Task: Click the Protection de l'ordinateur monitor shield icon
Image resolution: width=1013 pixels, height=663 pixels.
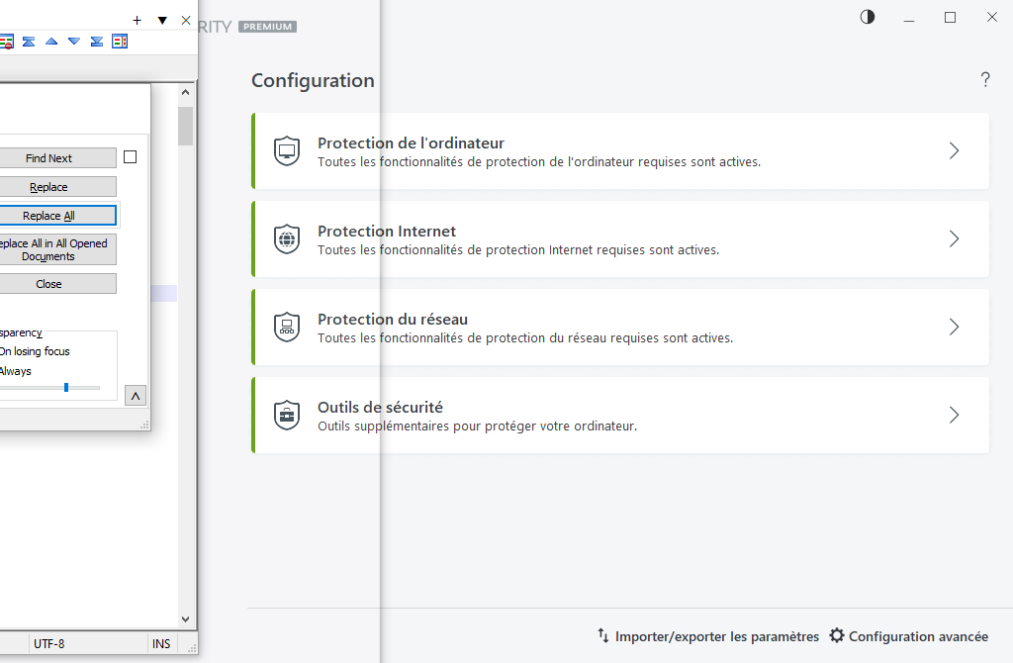Action: [x=287, y=150]
